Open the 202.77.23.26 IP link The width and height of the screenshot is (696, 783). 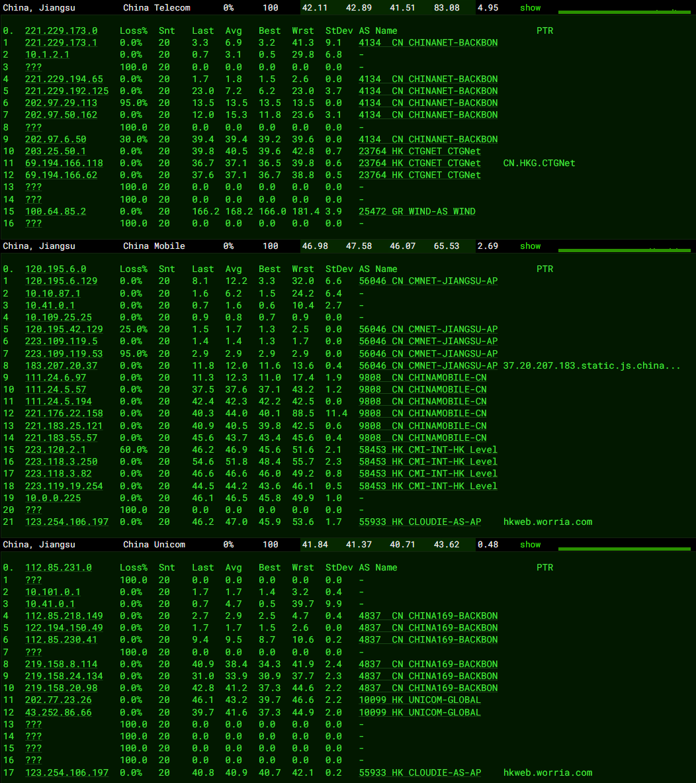pyautogui.click(x=58, y=700)
